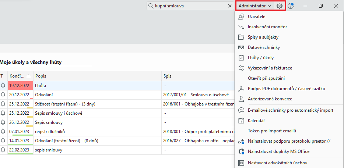344x168 pixels.
Task: Open the Kalendář menu item
Action: (257, 121)
